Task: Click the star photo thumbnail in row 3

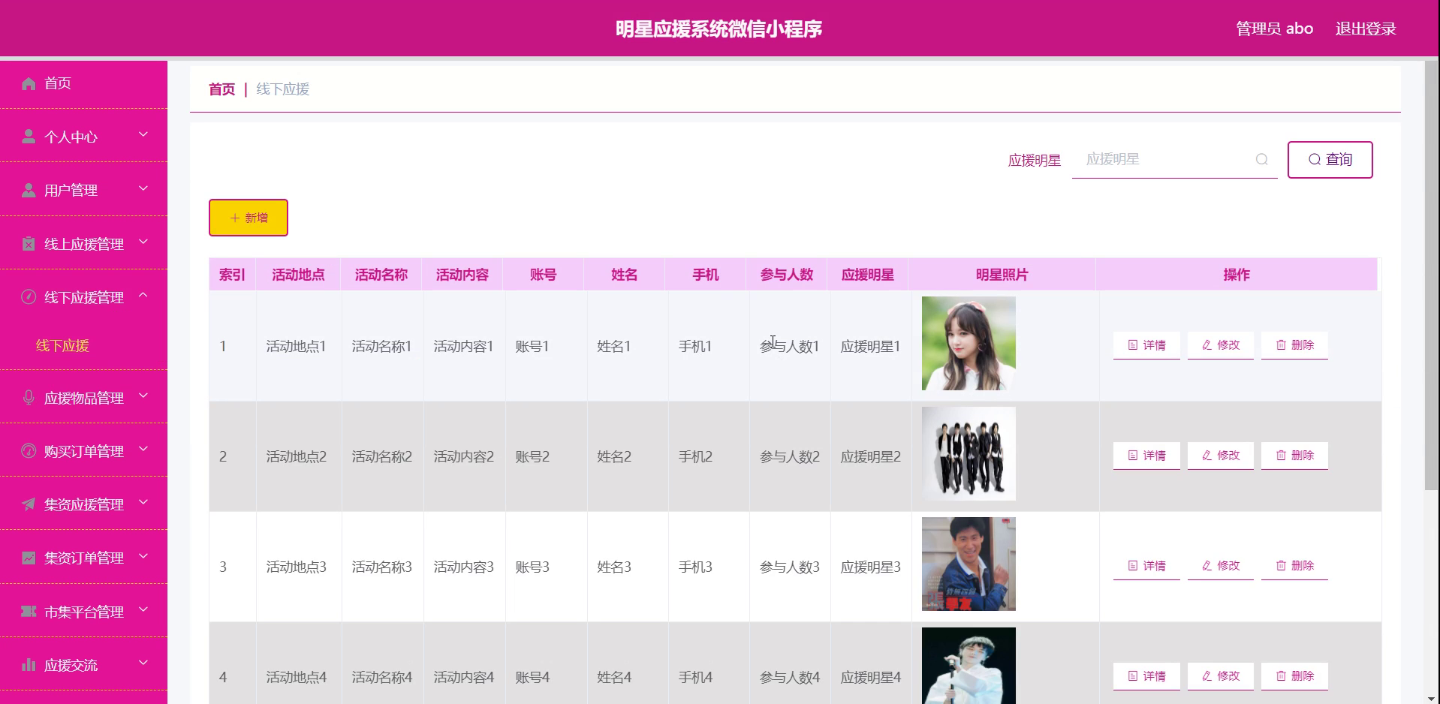Action: tap(969, 564)
